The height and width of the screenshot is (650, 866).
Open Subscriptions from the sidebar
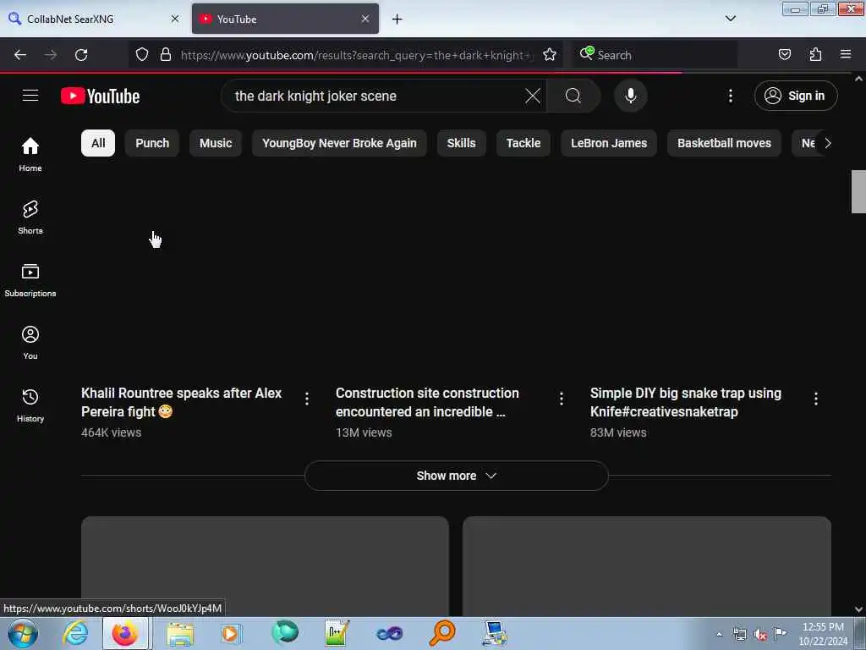coord(30,279)
